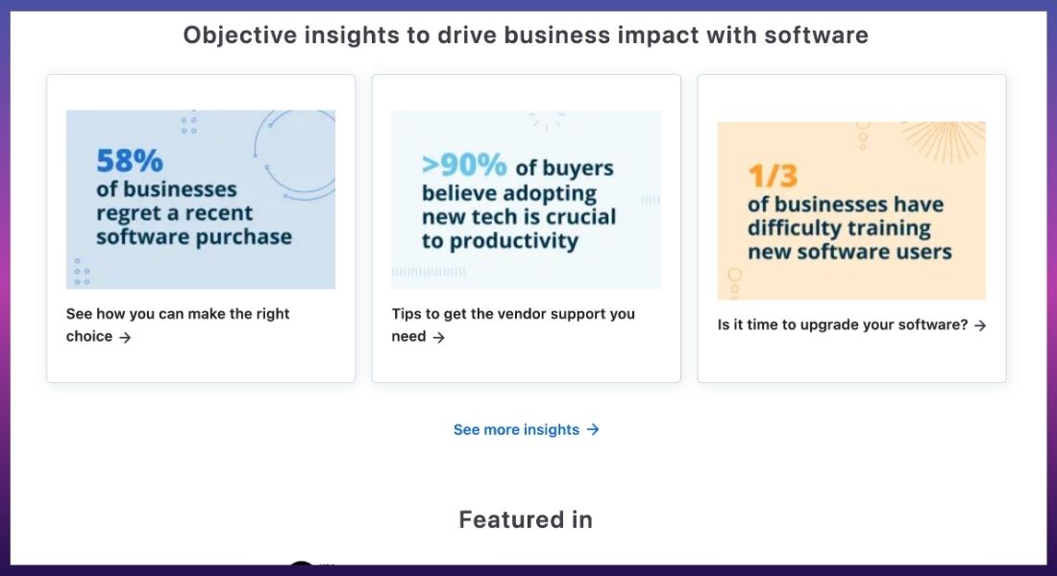Image resolution: width=1057 pixels, height=576 pixels.
Task: Click arrow after "upgrade your software?"
Action: click(980, 325)
